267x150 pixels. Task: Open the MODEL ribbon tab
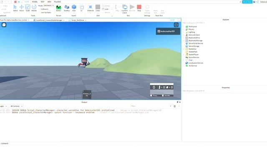[35, 2]
